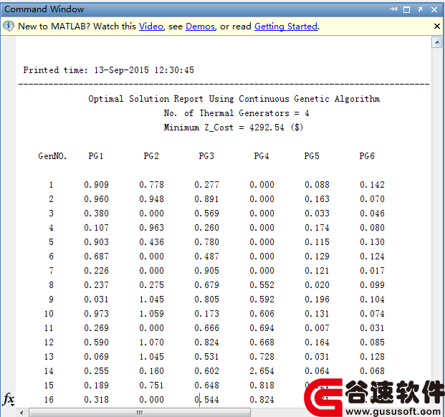Screen dimensions: 445x417
Task: Click the Minimum Z_Cost value 4292.54
Action: coord(267,128)
